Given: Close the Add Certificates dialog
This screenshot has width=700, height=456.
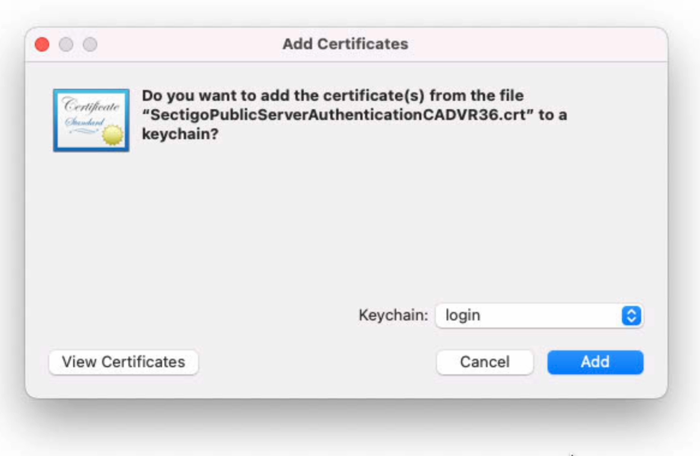Looking at the screenshot, I should 42,44.
